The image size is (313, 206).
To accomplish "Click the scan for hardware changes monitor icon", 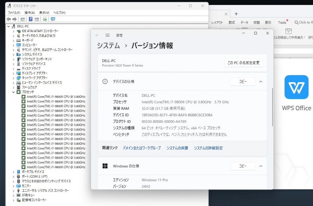I will [53, 19].
